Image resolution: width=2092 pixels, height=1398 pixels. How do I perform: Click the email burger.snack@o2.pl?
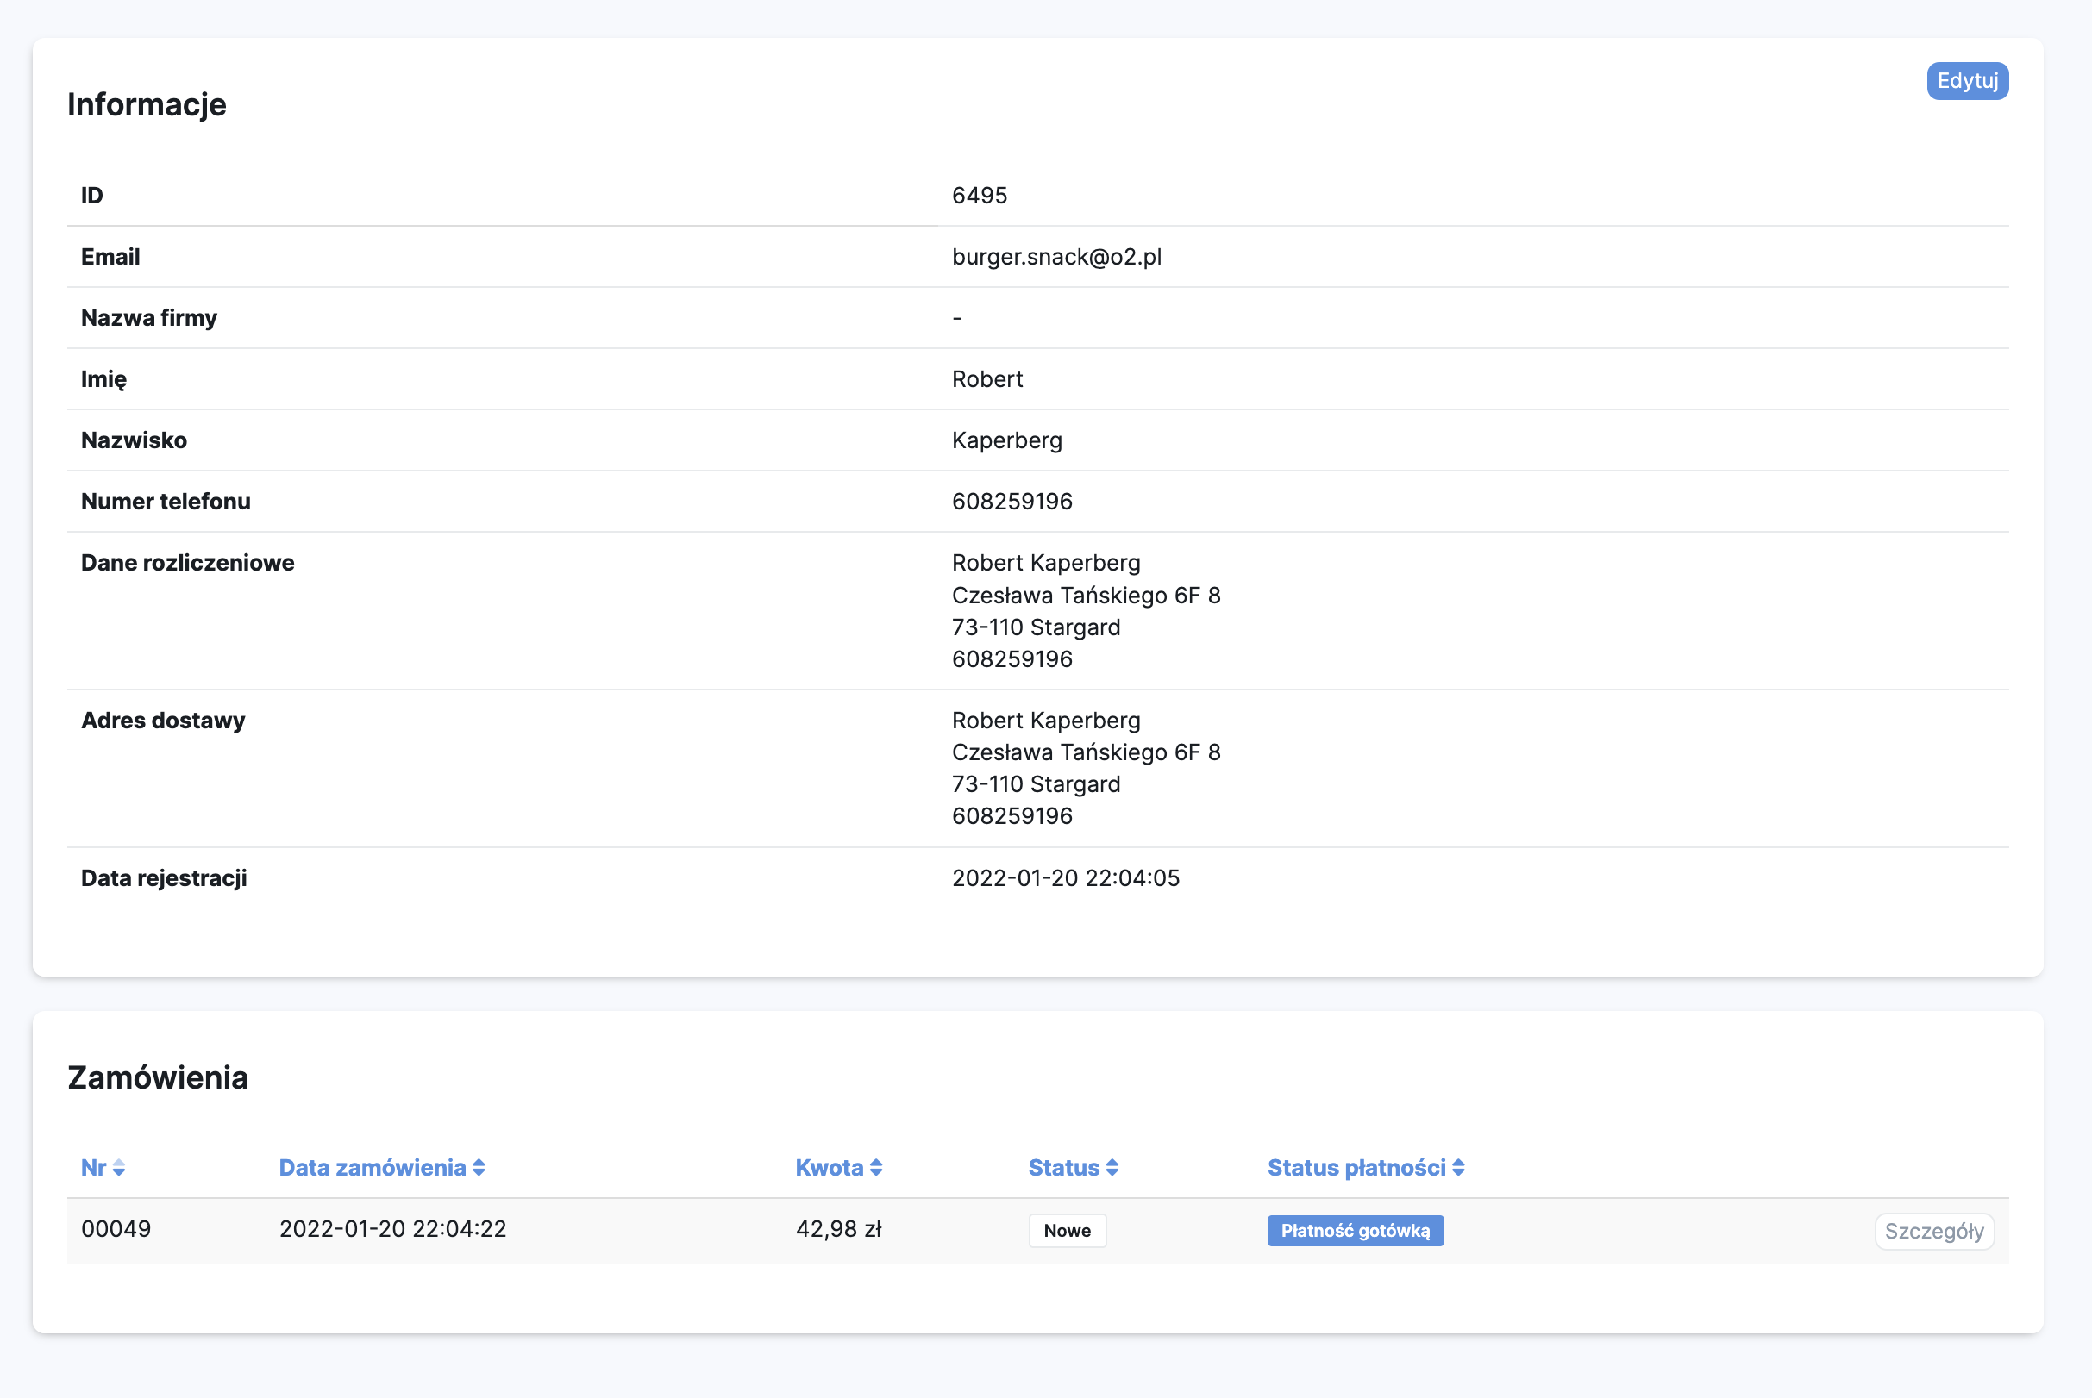click(1056, 257)
